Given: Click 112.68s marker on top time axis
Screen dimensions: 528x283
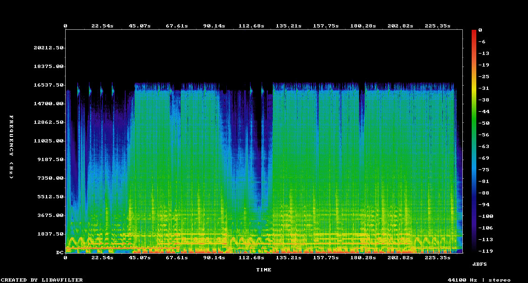Looking at the screenshot, I should pyautogui.click(x=251, y=26).
